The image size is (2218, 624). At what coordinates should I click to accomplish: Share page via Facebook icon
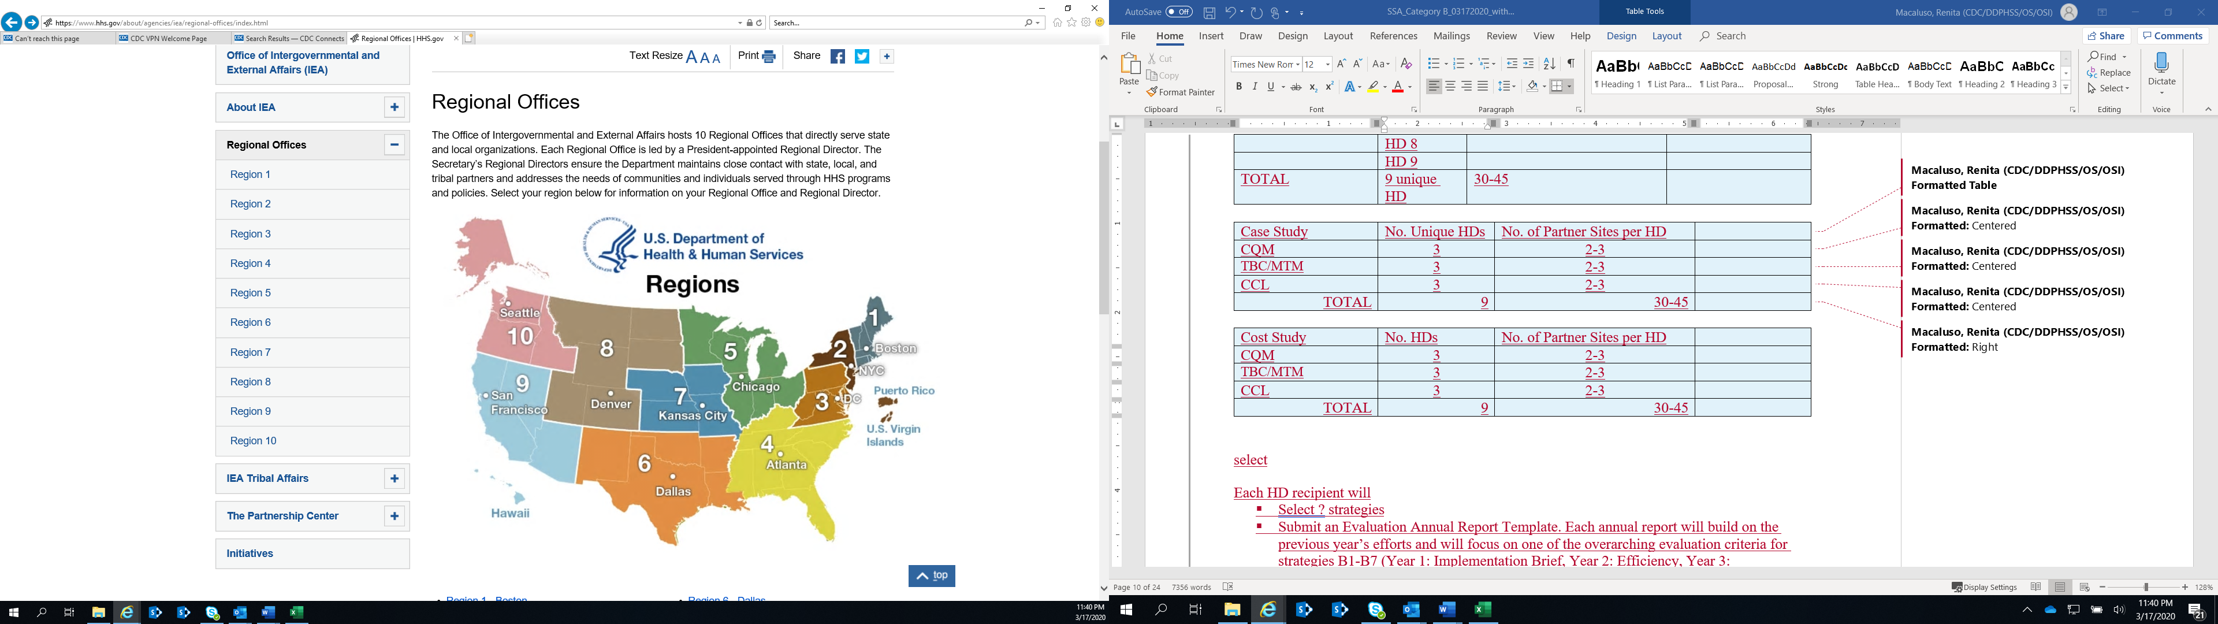pyautogui.click(x=838, y=57)
